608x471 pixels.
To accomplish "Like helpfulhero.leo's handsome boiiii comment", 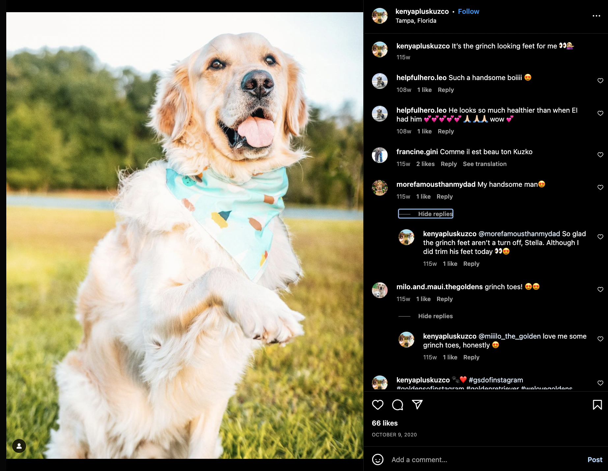I will tap(600, 81).
